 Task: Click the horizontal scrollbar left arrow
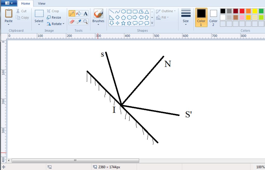tap(9, 160)
